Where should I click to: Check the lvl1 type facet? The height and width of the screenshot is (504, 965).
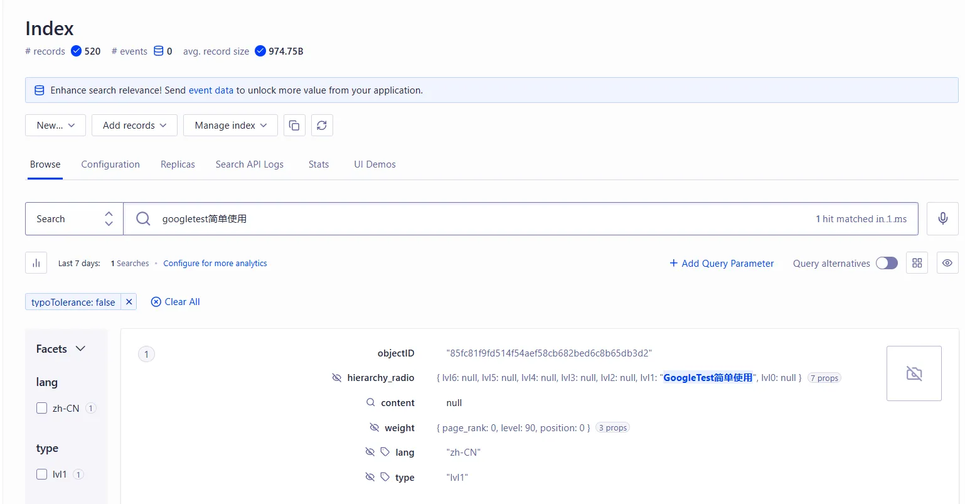[x=42, y=474]
